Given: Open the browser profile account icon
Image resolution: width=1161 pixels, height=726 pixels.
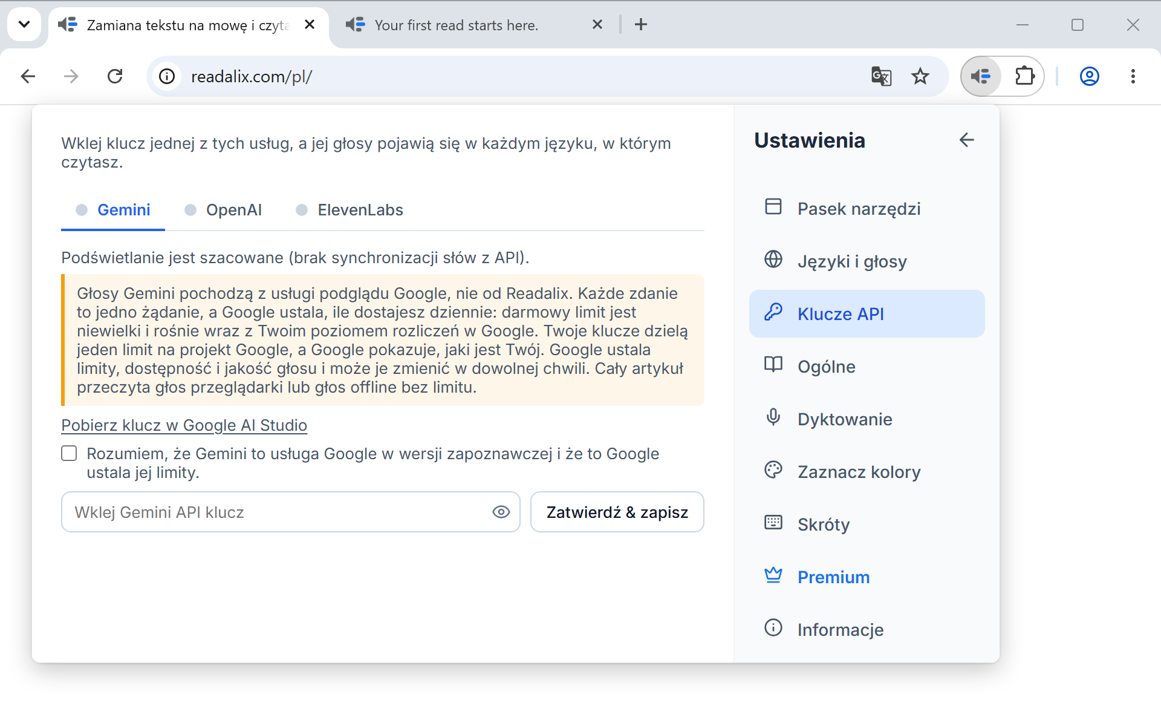Looking at the screenshot, I should (1089, 76).
